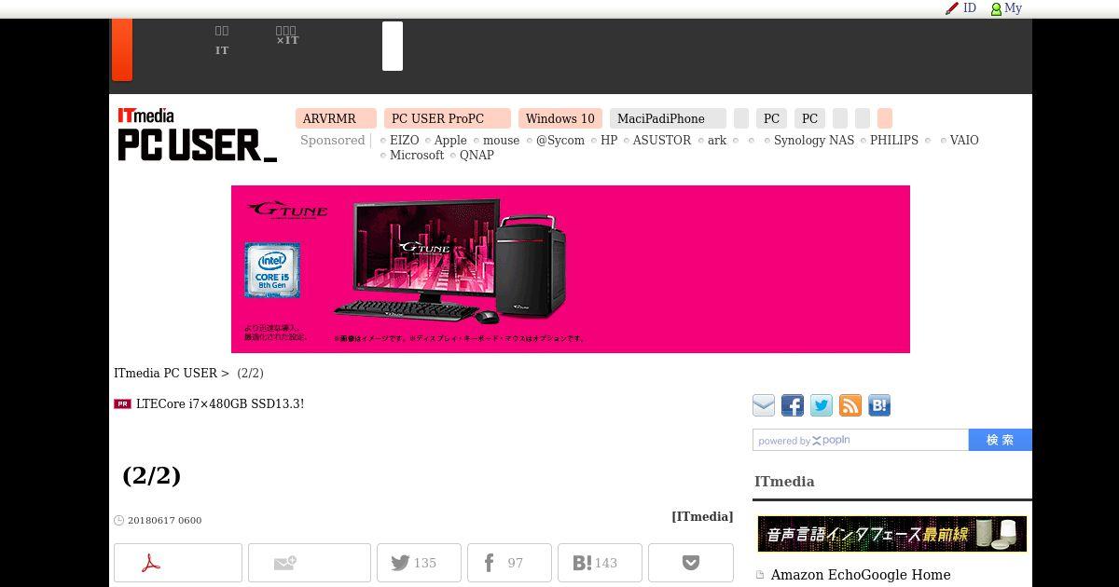Focus the popIn search input field

[x=861, y=440]
